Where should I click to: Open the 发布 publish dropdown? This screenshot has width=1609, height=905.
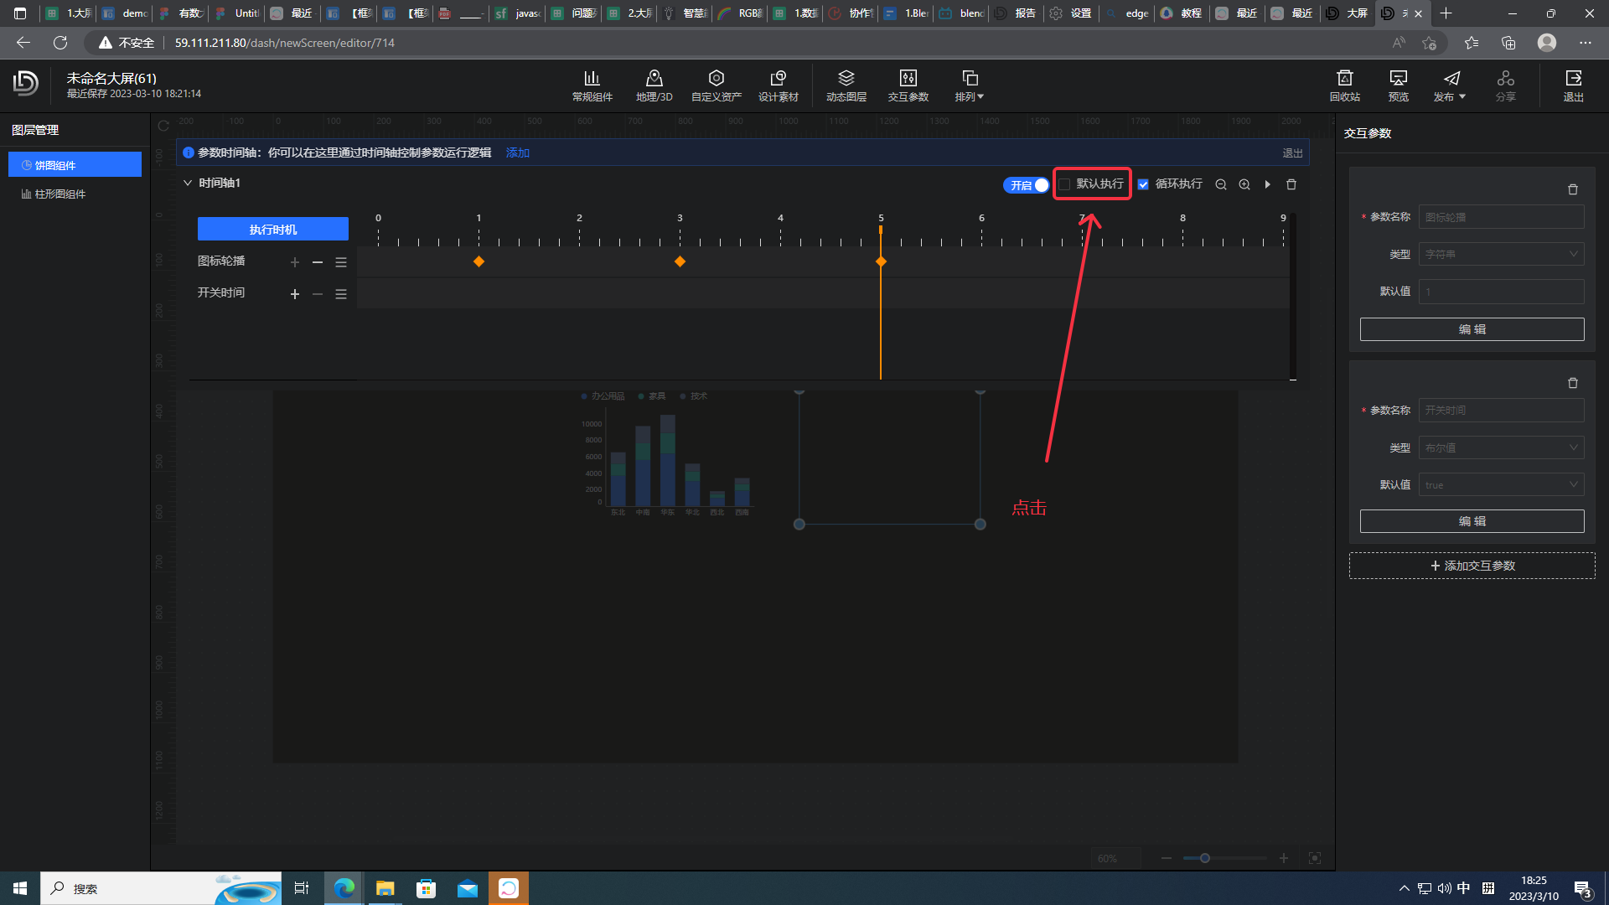point(1450,85)
